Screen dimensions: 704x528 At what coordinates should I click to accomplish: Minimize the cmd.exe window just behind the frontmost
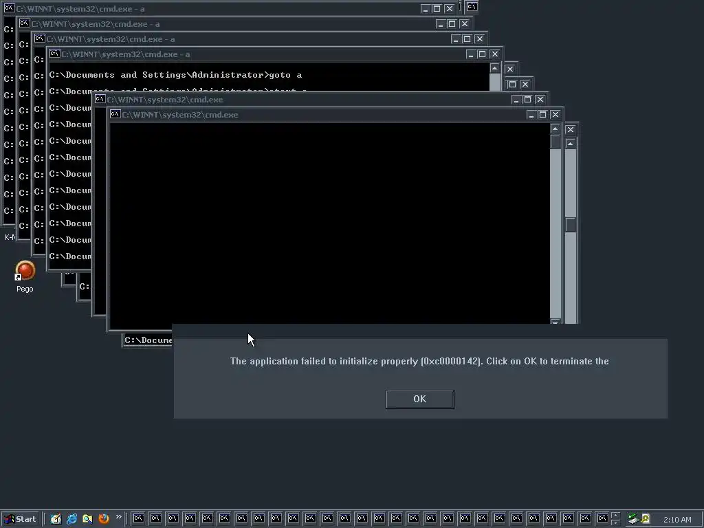pyautogui.click(x=516, y=100)
